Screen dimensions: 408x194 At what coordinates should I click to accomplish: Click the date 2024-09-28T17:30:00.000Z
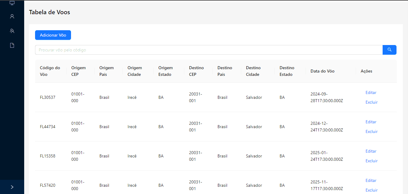(327, 97)
